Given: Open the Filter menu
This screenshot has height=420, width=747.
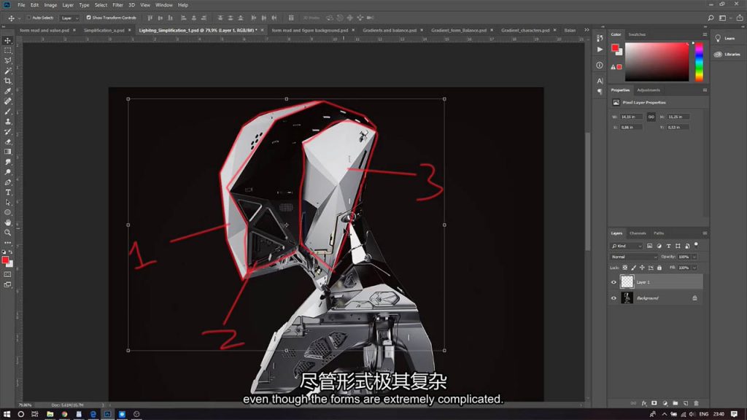Looking at the screenshot, I should (117, 5).
